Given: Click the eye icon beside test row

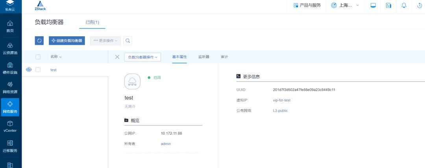Looking at the screenshot, I should click(x=29, y=70).
